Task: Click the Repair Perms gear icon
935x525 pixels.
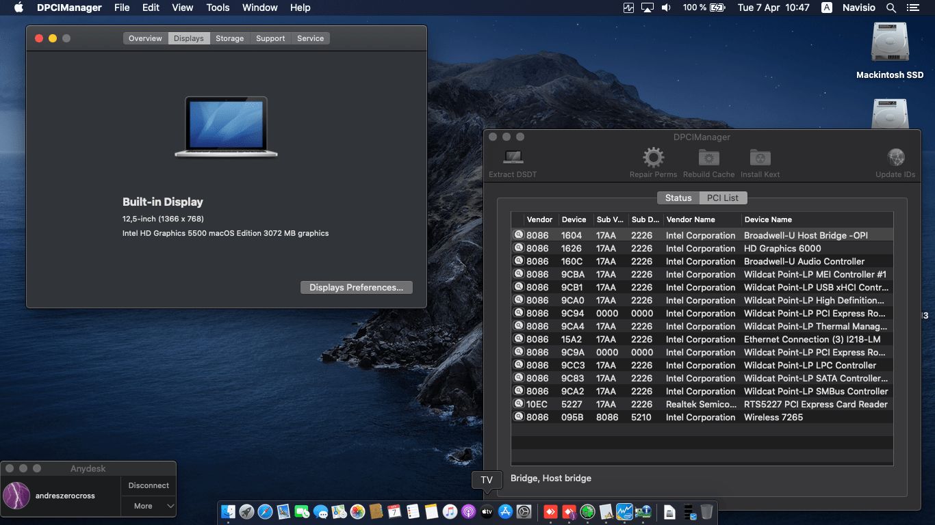Action: click(x=653, y=158)
